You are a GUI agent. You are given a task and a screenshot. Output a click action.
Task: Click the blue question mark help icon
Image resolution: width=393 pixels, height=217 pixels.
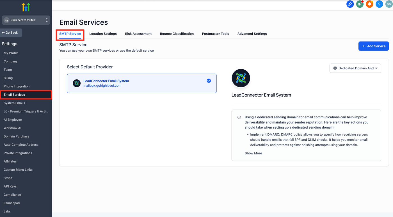click(379, 4)
